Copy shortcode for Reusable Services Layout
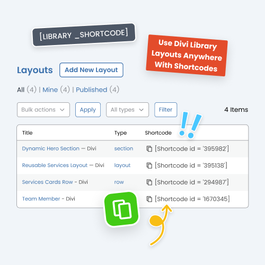This screenshot has width=265, height=265. click(149, 165)
